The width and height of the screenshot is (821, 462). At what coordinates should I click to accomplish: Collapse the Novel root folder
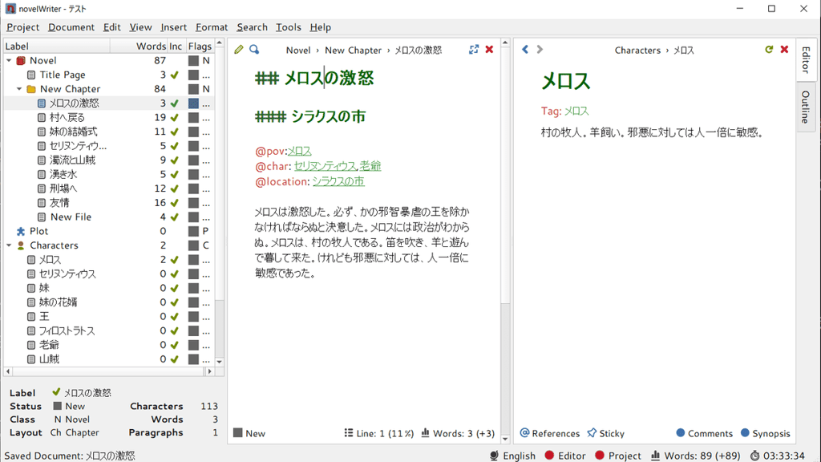9,61
